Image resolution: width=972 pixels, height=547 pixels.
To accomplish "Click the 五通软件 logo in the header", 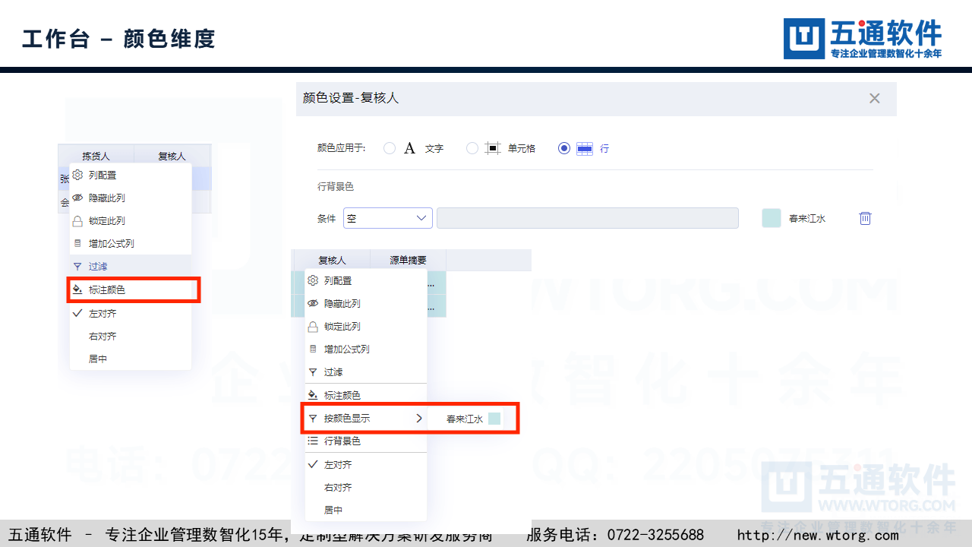I will 863,38.
